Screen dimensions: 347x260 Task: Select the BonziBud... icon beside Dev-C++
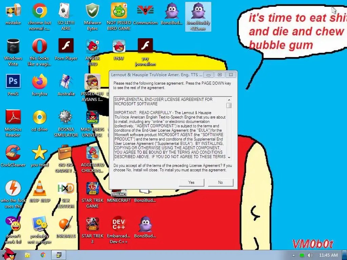click(x=145, y=227)
